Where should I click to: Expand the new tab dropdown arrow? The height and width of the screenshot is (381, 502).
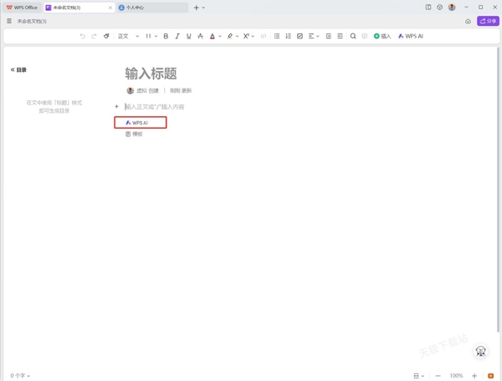click(x=203, y=8)
